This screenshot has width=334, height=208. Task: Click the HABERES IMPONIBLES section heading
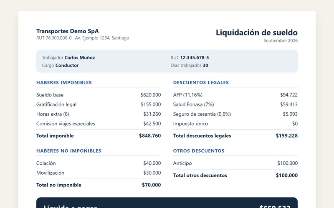coord(64,82)
